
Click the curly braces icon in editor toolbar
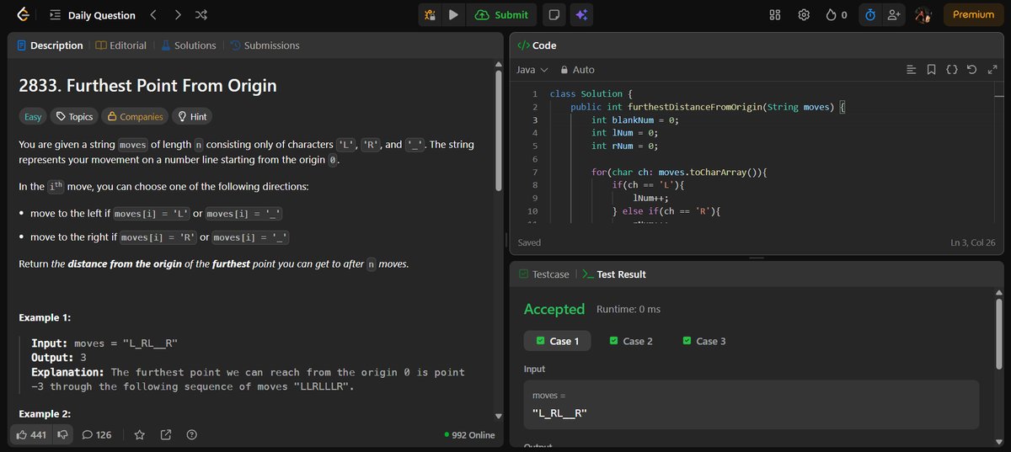click(951, 70)
